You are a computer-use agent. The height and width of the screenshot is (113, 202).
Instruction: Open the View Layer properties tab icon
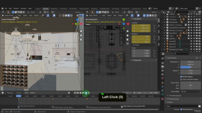163,71
